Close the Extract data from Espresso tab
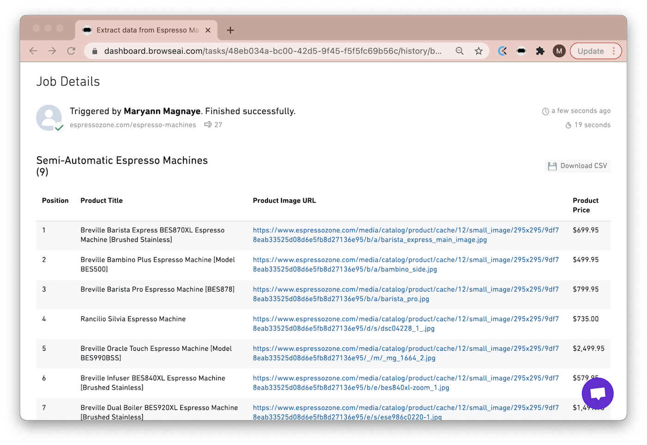Screen dimensions: 647x445 click(x=208, y=30)
